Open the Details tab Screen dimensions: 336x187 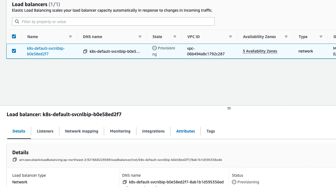[x=19, y=131]
